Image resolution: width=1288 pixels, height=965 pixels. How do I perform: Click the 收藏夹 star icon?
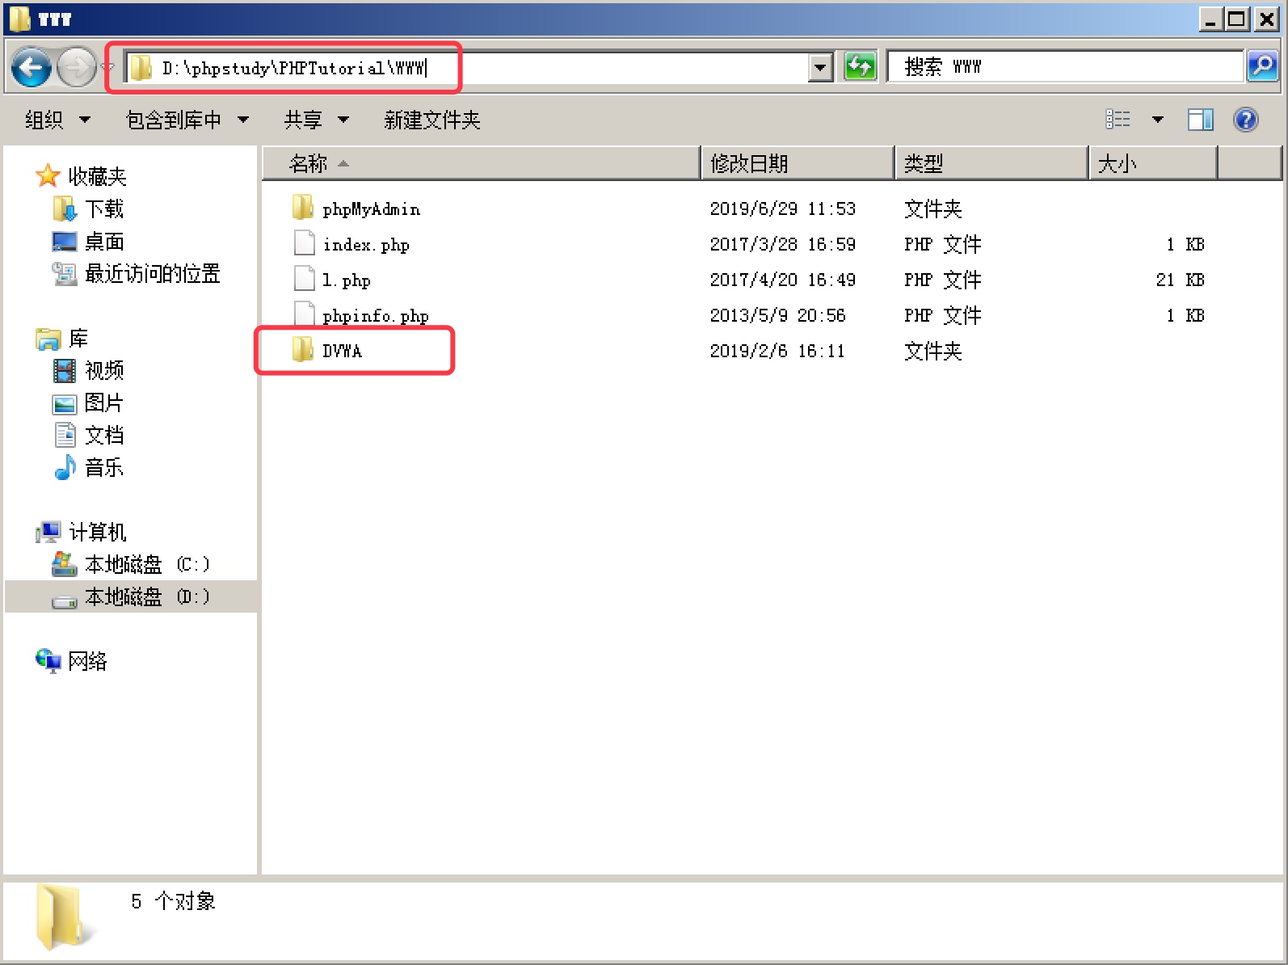coord(48,175)
